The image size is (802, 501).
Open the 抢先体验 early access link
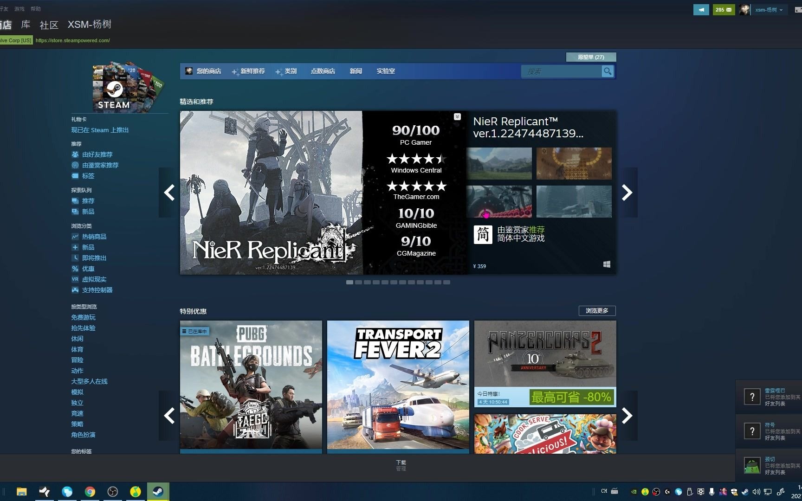click(x=83, y=328)
